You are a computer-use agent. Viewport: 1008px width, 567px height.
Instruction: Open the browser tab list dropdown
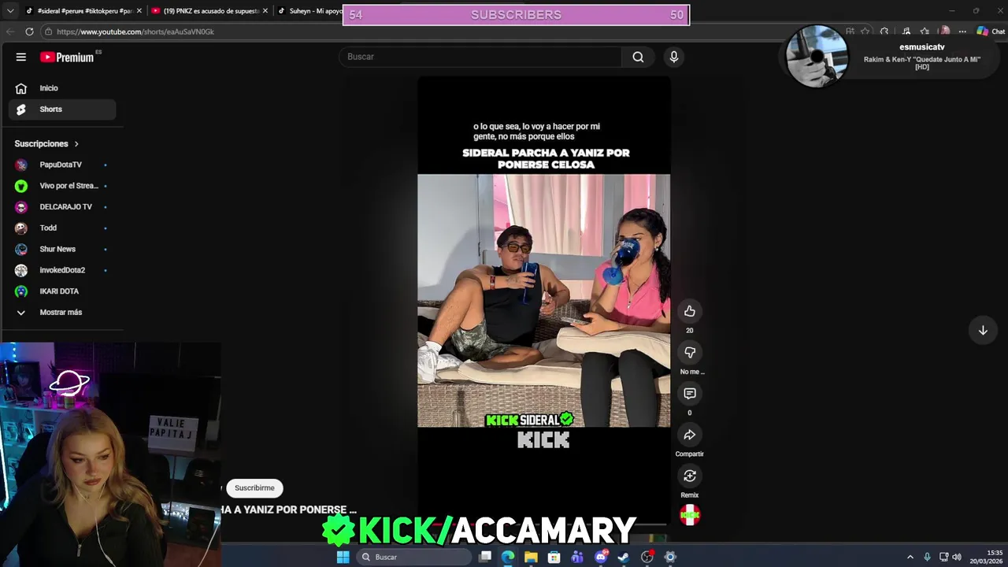(9, 11)
